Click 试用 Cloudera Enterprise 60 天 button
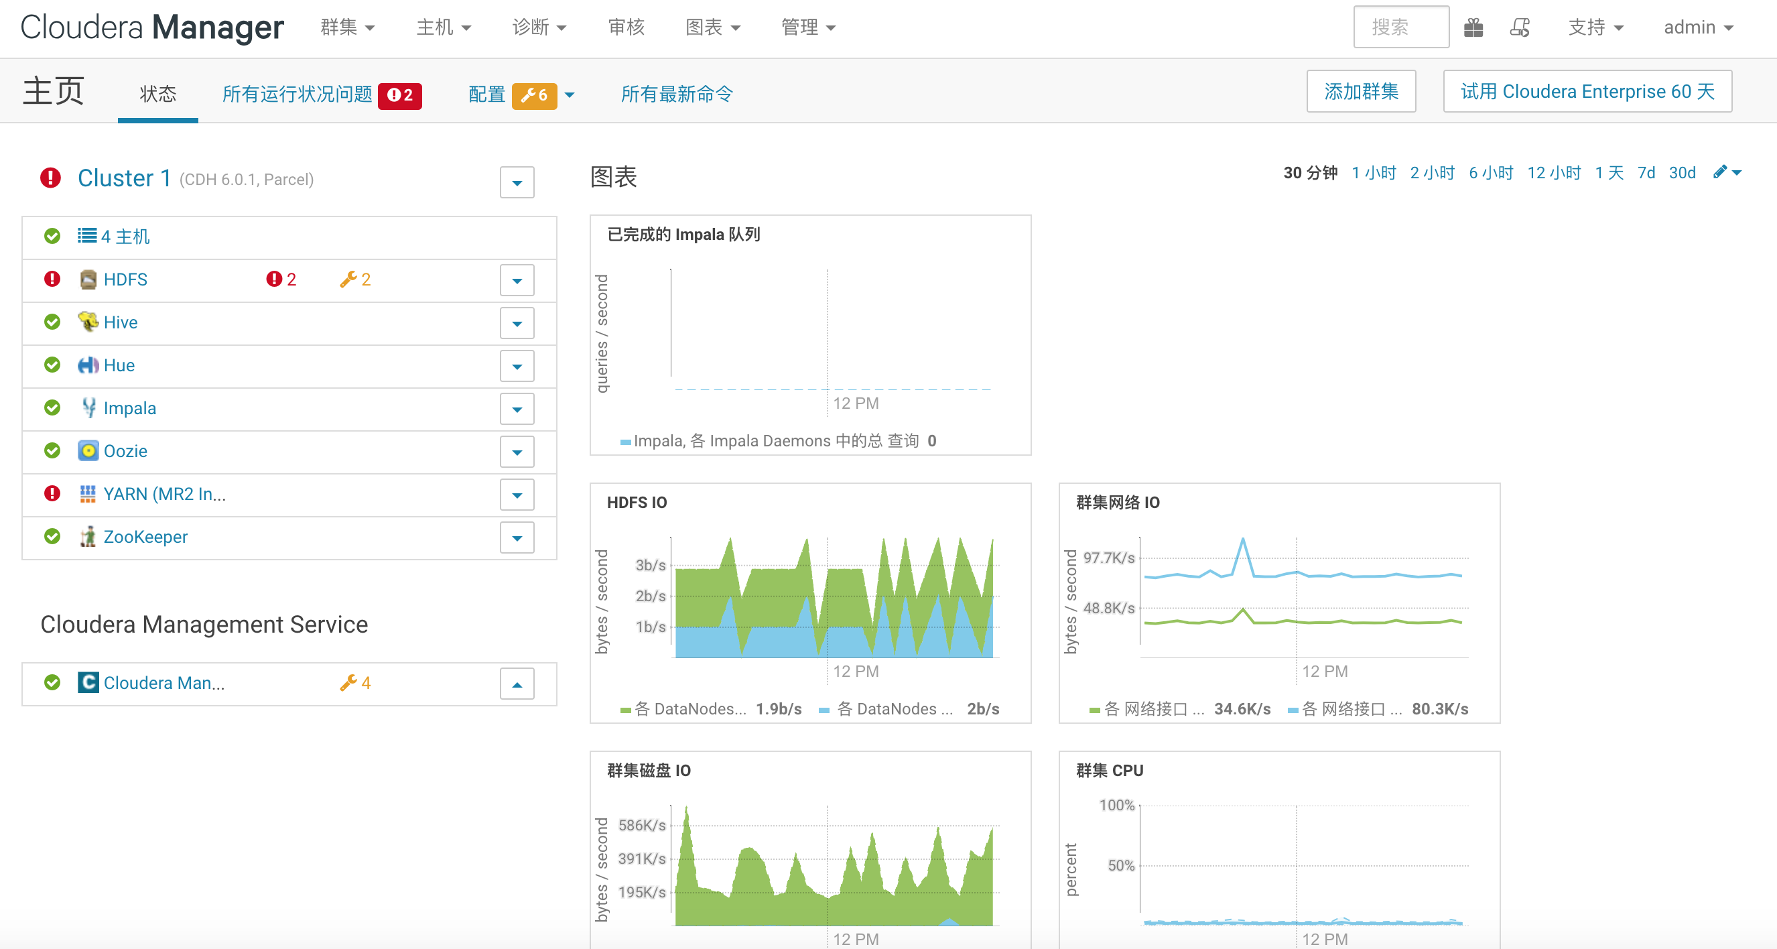The width and height of the screenshot is (1777, 949). tap(1587, 91)
